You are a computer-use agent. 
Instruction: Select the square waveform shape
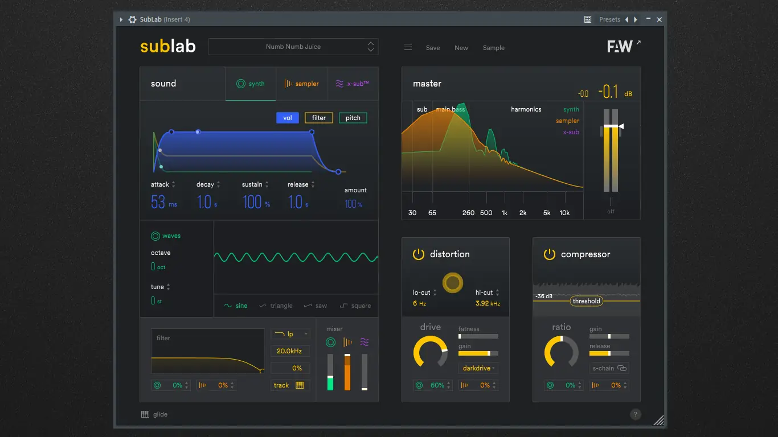355,306
